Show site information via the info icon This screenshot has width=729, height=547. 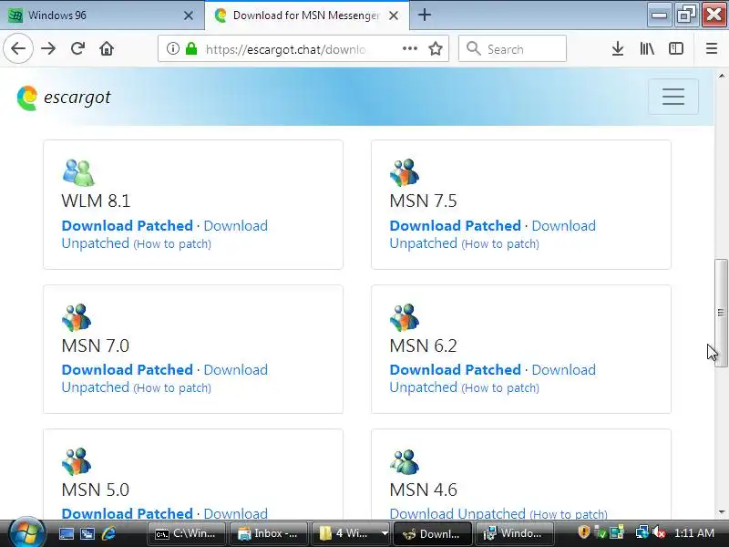coord(173,48)
